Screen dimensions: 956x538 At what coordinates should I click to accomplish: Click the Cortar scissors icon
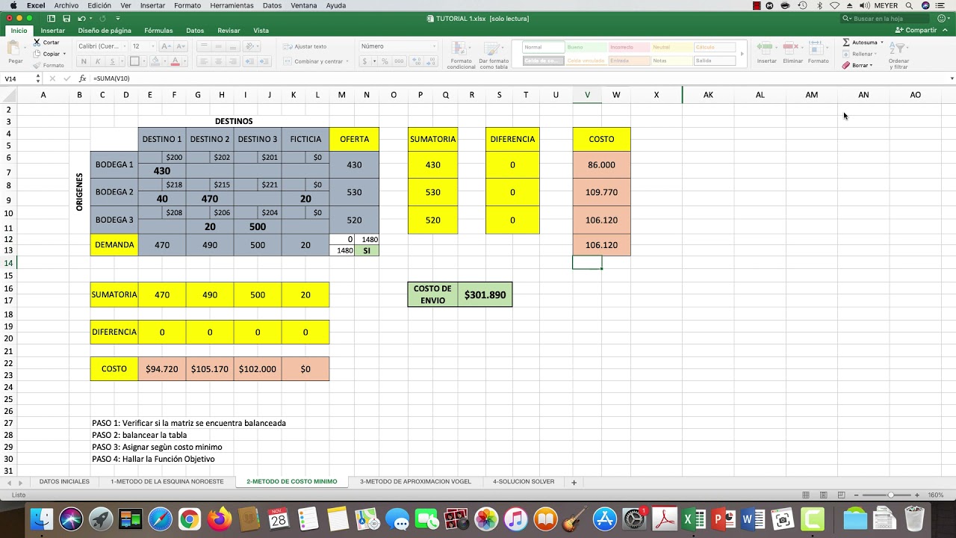[37, 43]
